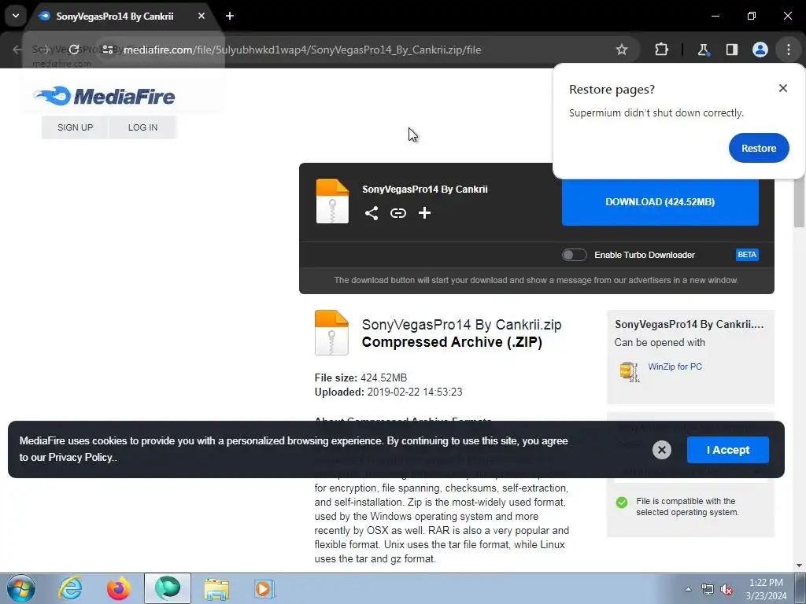806x604 pixels.
Task: Click the zip file icon beside Compressed Archive heading
Action: click(x=331, y=333)
